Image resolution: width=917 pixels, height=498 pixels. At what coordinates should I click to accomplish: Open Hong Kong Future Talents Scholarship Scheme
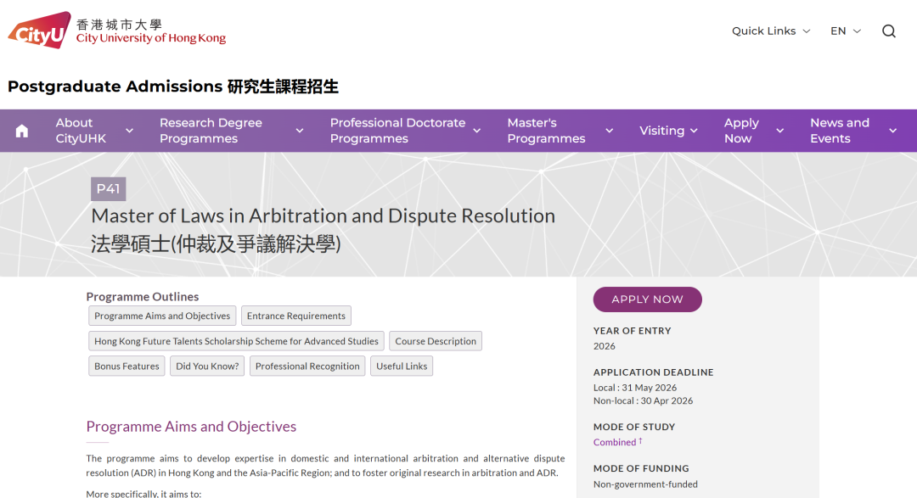[236, 341]
